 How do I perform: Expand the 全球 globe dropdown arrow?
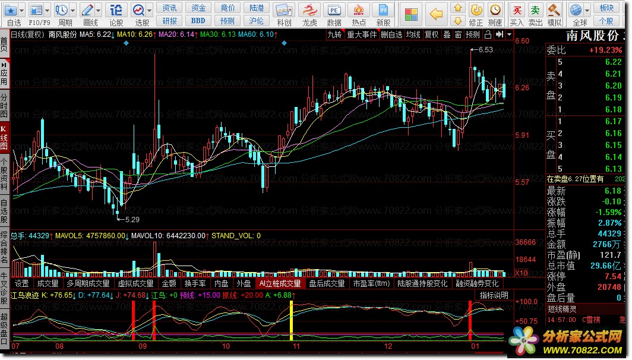(587, 11)
